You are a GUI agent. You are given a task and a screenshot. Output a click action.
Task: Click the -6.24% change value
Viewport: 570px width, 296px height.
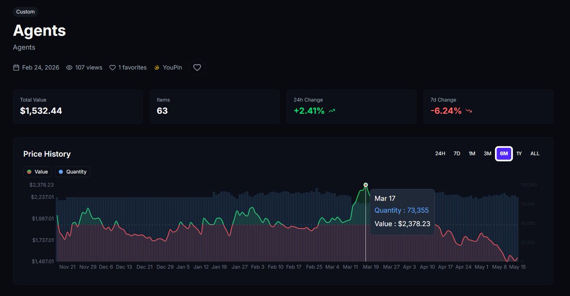pos(446,111)
